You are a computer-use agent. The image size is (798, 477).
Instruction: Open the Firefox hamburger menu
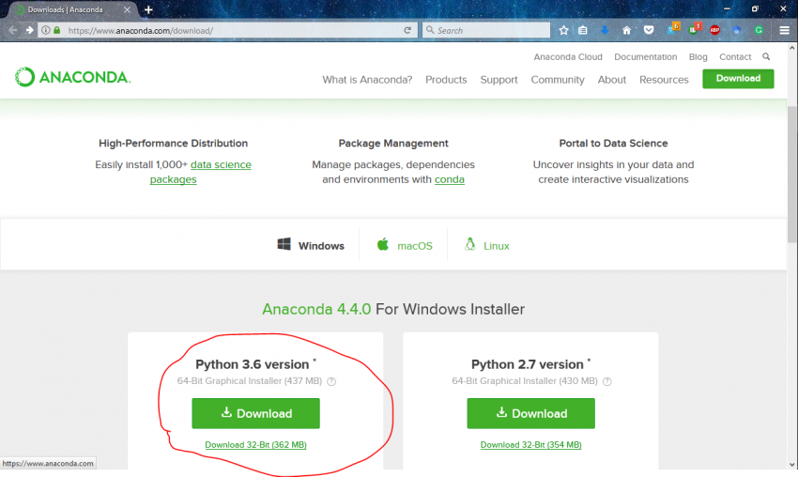tap(785, 30)
